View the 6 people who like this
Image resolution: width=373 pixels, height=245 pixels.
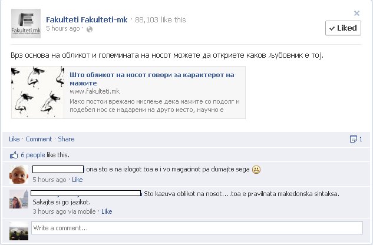(33, 155)
